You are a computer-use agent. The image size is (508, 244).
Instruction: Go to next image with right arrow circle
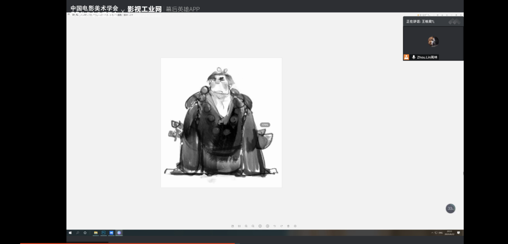267,226
